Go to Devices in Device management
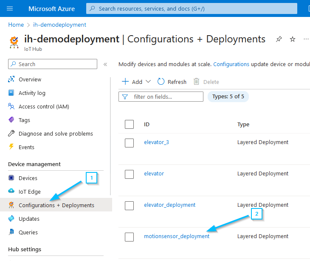The image size is (310, 261). [28, 178]
